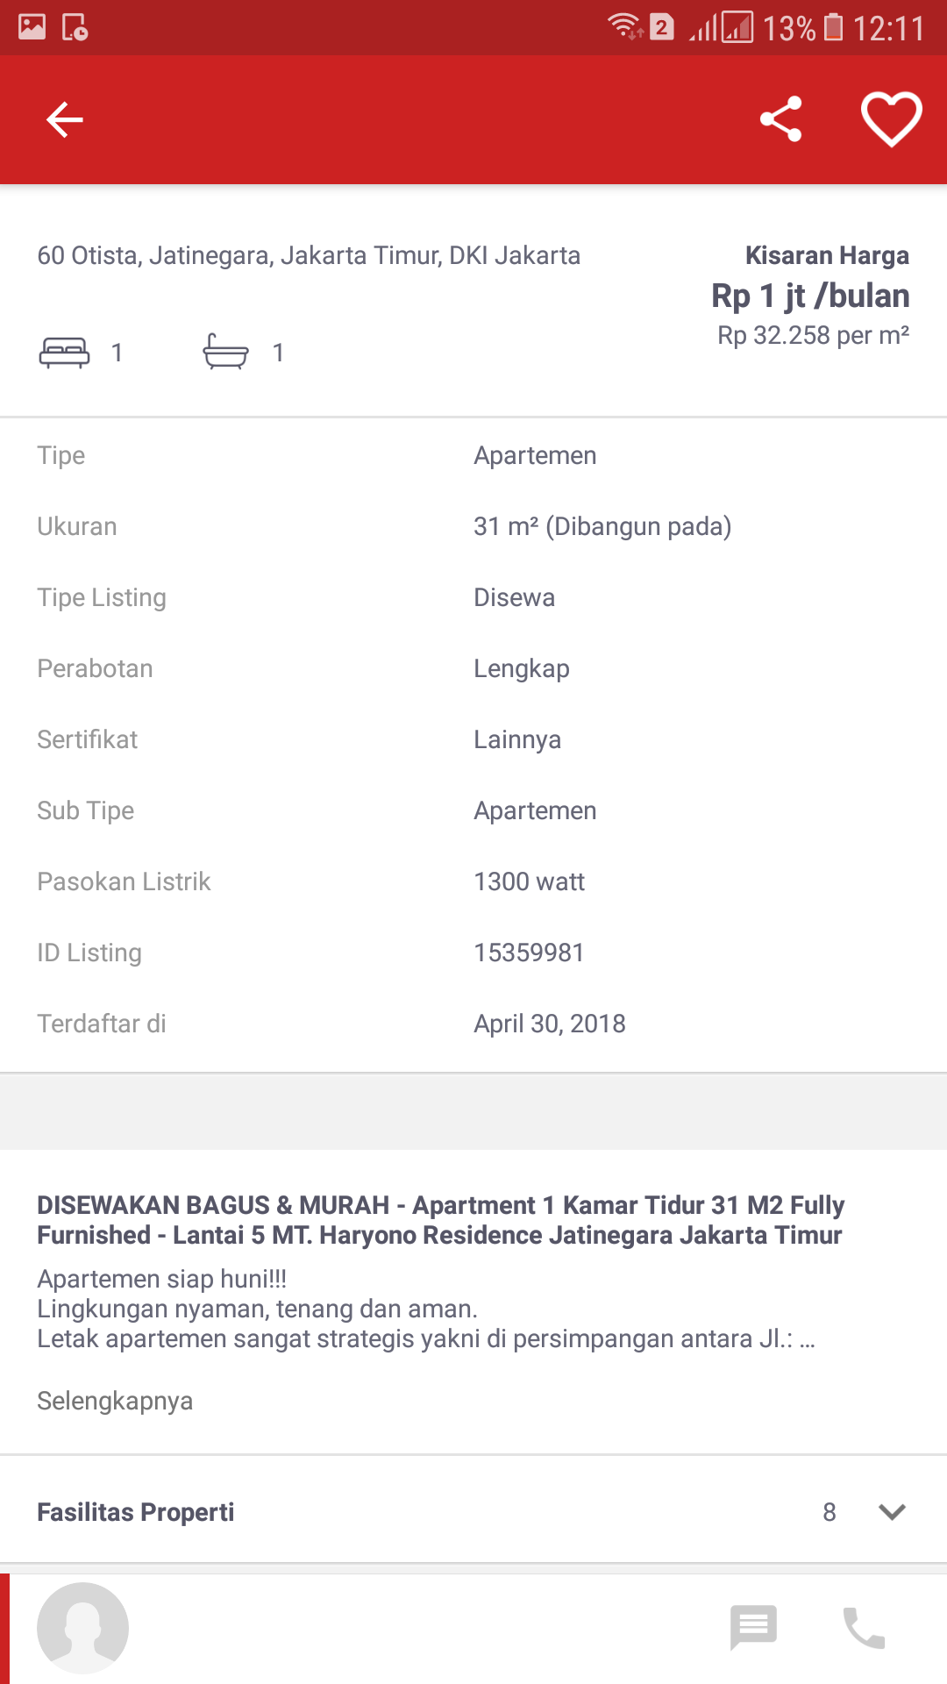
Task: Expand Fasilitas Properti chevron
Action: coord(892,1512)
